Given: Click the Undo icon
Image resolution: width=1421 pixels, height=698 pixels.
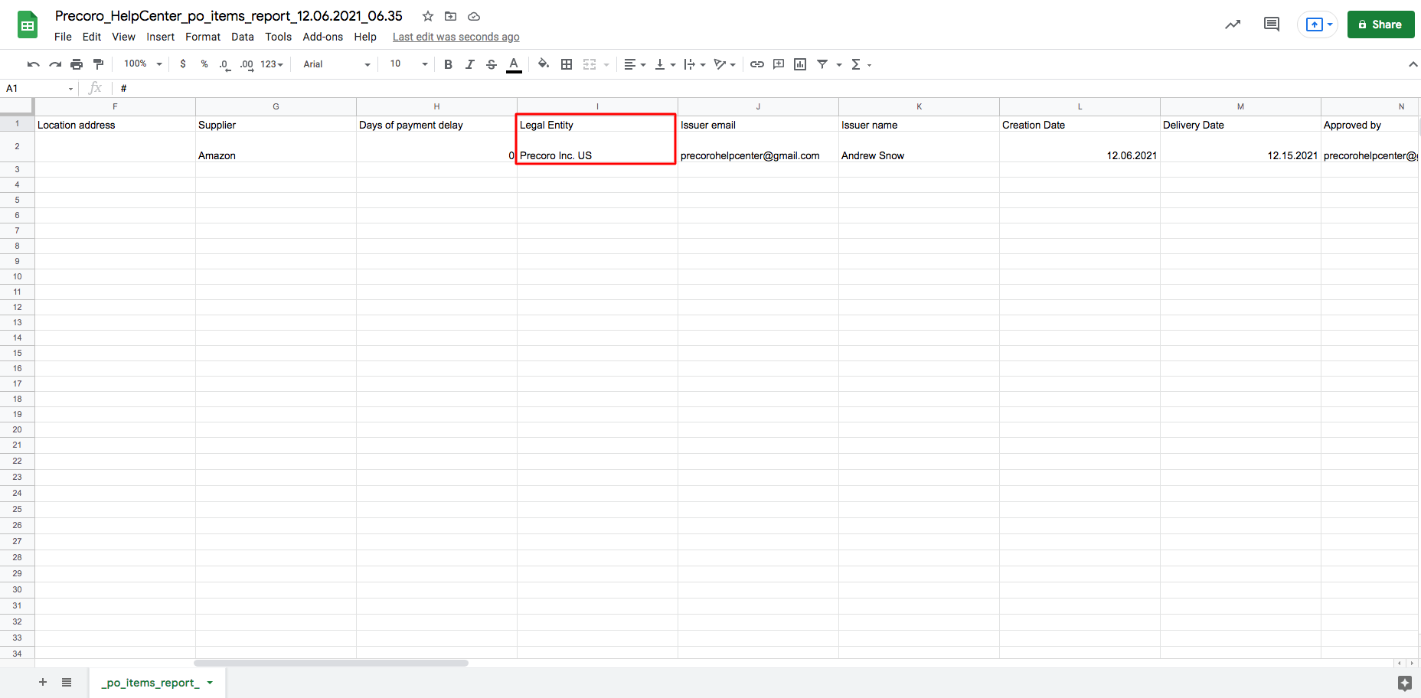Looking at the screenshot, I should coord(33,64).
